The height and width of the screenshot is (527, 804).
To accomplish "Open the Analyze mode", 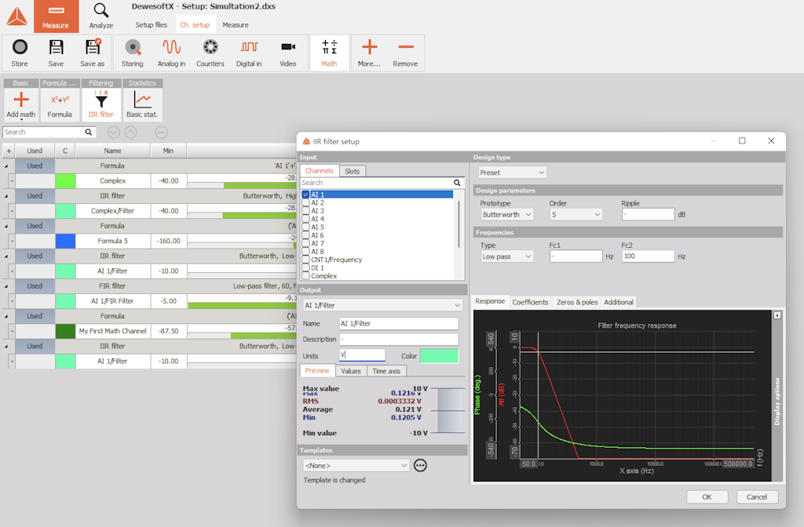I will (101, 16).
